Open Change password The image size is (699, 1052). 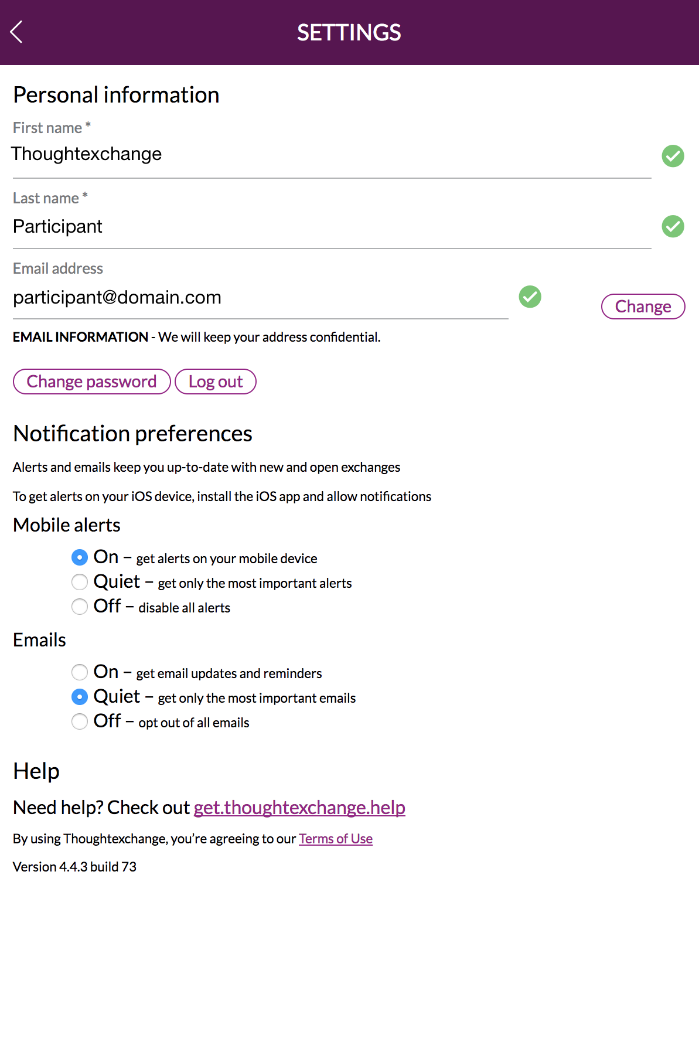92,382
